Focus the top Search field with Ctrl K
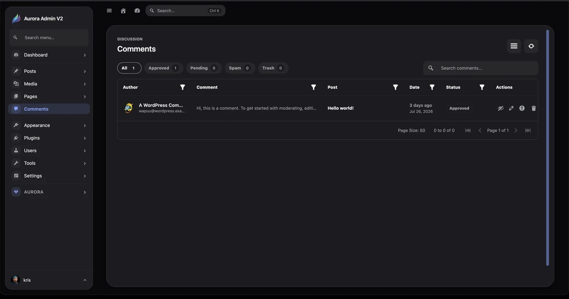569x299 pixels. pos(185,11)
